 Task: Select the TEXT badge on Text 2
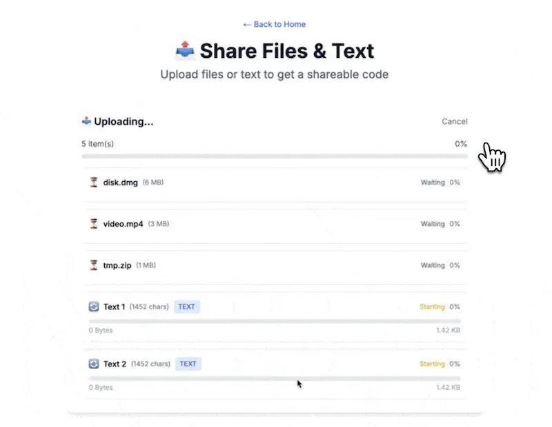point(188,364)
